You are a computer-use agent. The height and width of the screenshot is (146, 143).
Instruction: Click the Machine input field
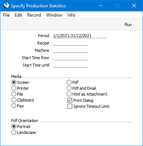coord(70,50)
